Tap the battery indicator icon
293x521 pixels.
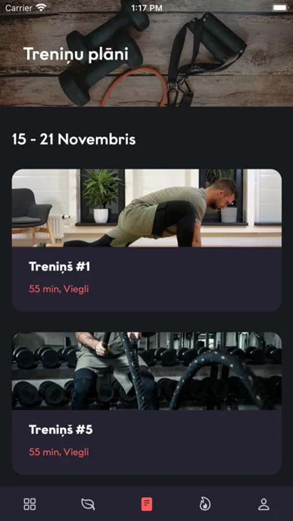tap(280, 8)
